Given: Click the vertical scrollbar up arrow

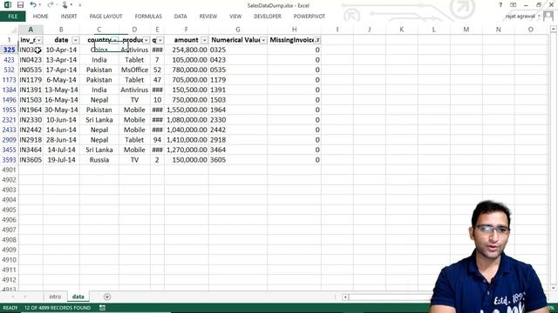Looking at the screenshot, I should pyautogui.click(x=553, y=30).
